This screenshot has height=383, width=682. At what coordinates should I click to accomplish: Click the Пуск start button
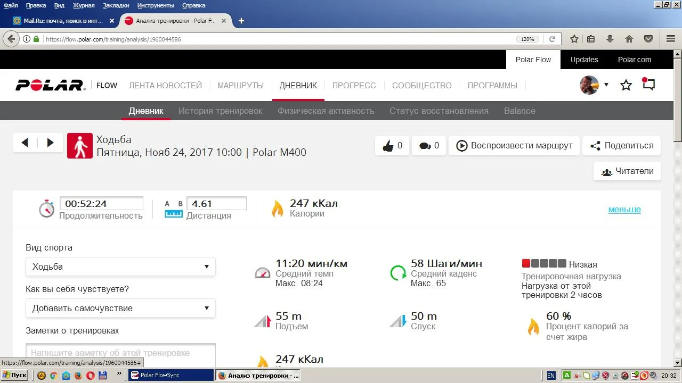15,376
